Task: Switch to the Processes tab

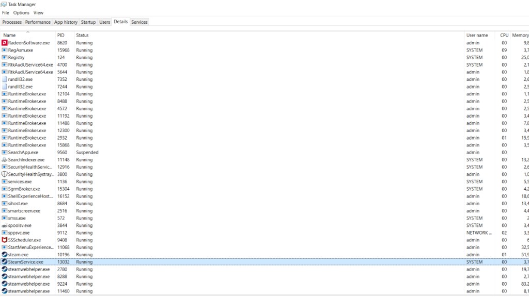Action: (12, 22)
